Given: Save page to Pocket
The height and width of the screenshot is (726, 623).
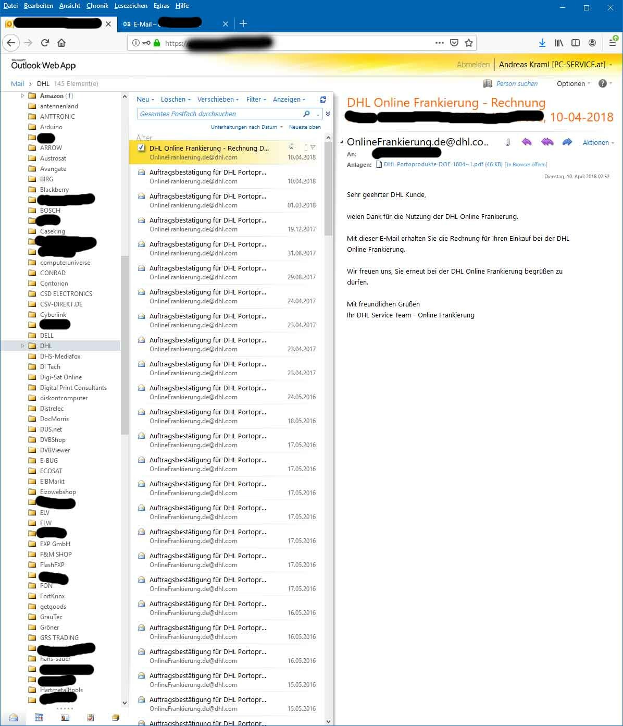Looking at the screenshot, I should pyautogui.click(x=454, y=43).
